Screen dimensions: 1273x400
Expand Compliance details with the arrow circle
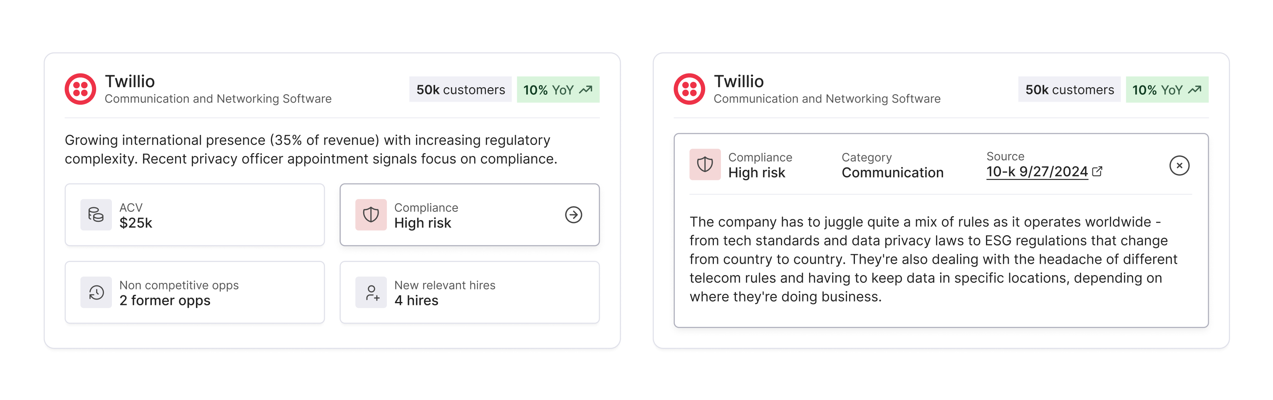coord(573,215)
